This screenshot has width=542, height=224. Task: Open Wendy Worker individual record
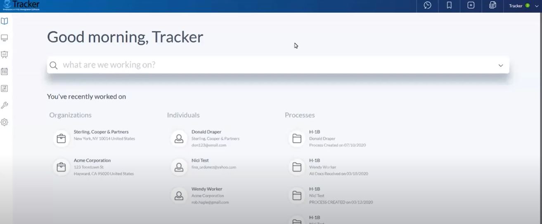point(207,189)
